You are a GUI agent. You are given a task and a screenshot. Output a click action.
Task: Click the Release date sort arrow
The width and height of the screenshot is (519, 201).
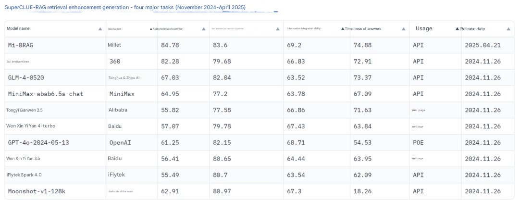(508, 29)
